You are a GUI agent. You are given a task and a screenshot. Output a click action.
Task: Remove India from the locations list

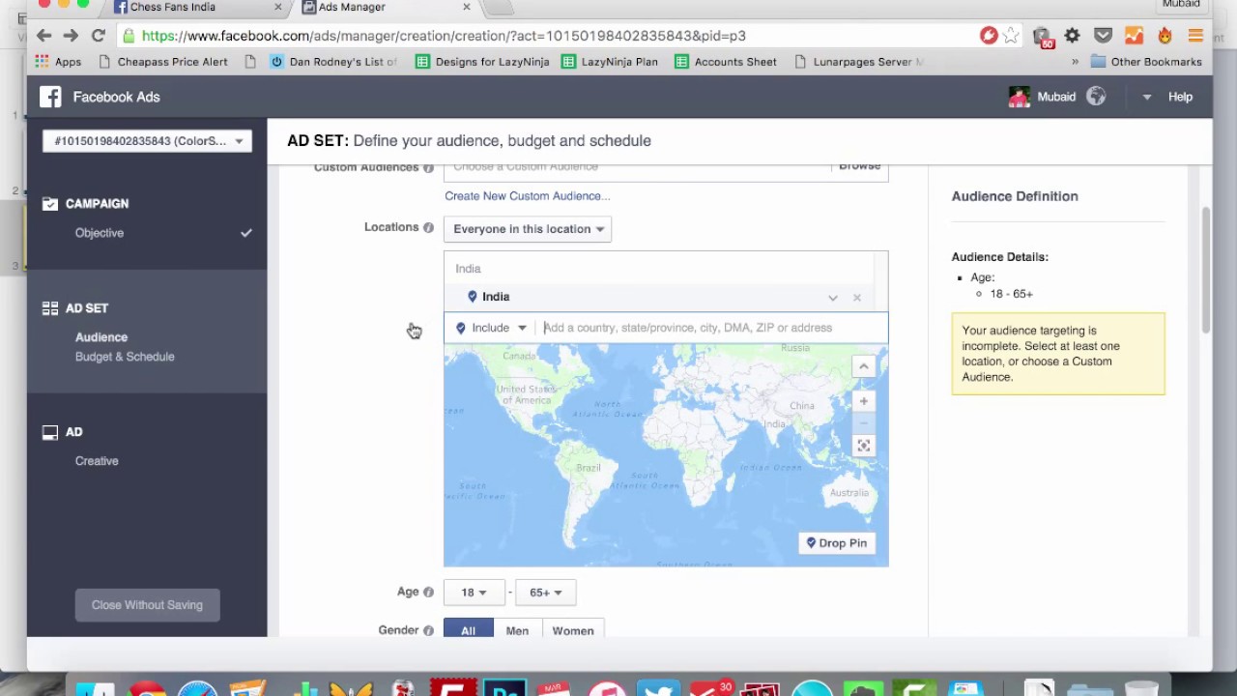[857, 298]
